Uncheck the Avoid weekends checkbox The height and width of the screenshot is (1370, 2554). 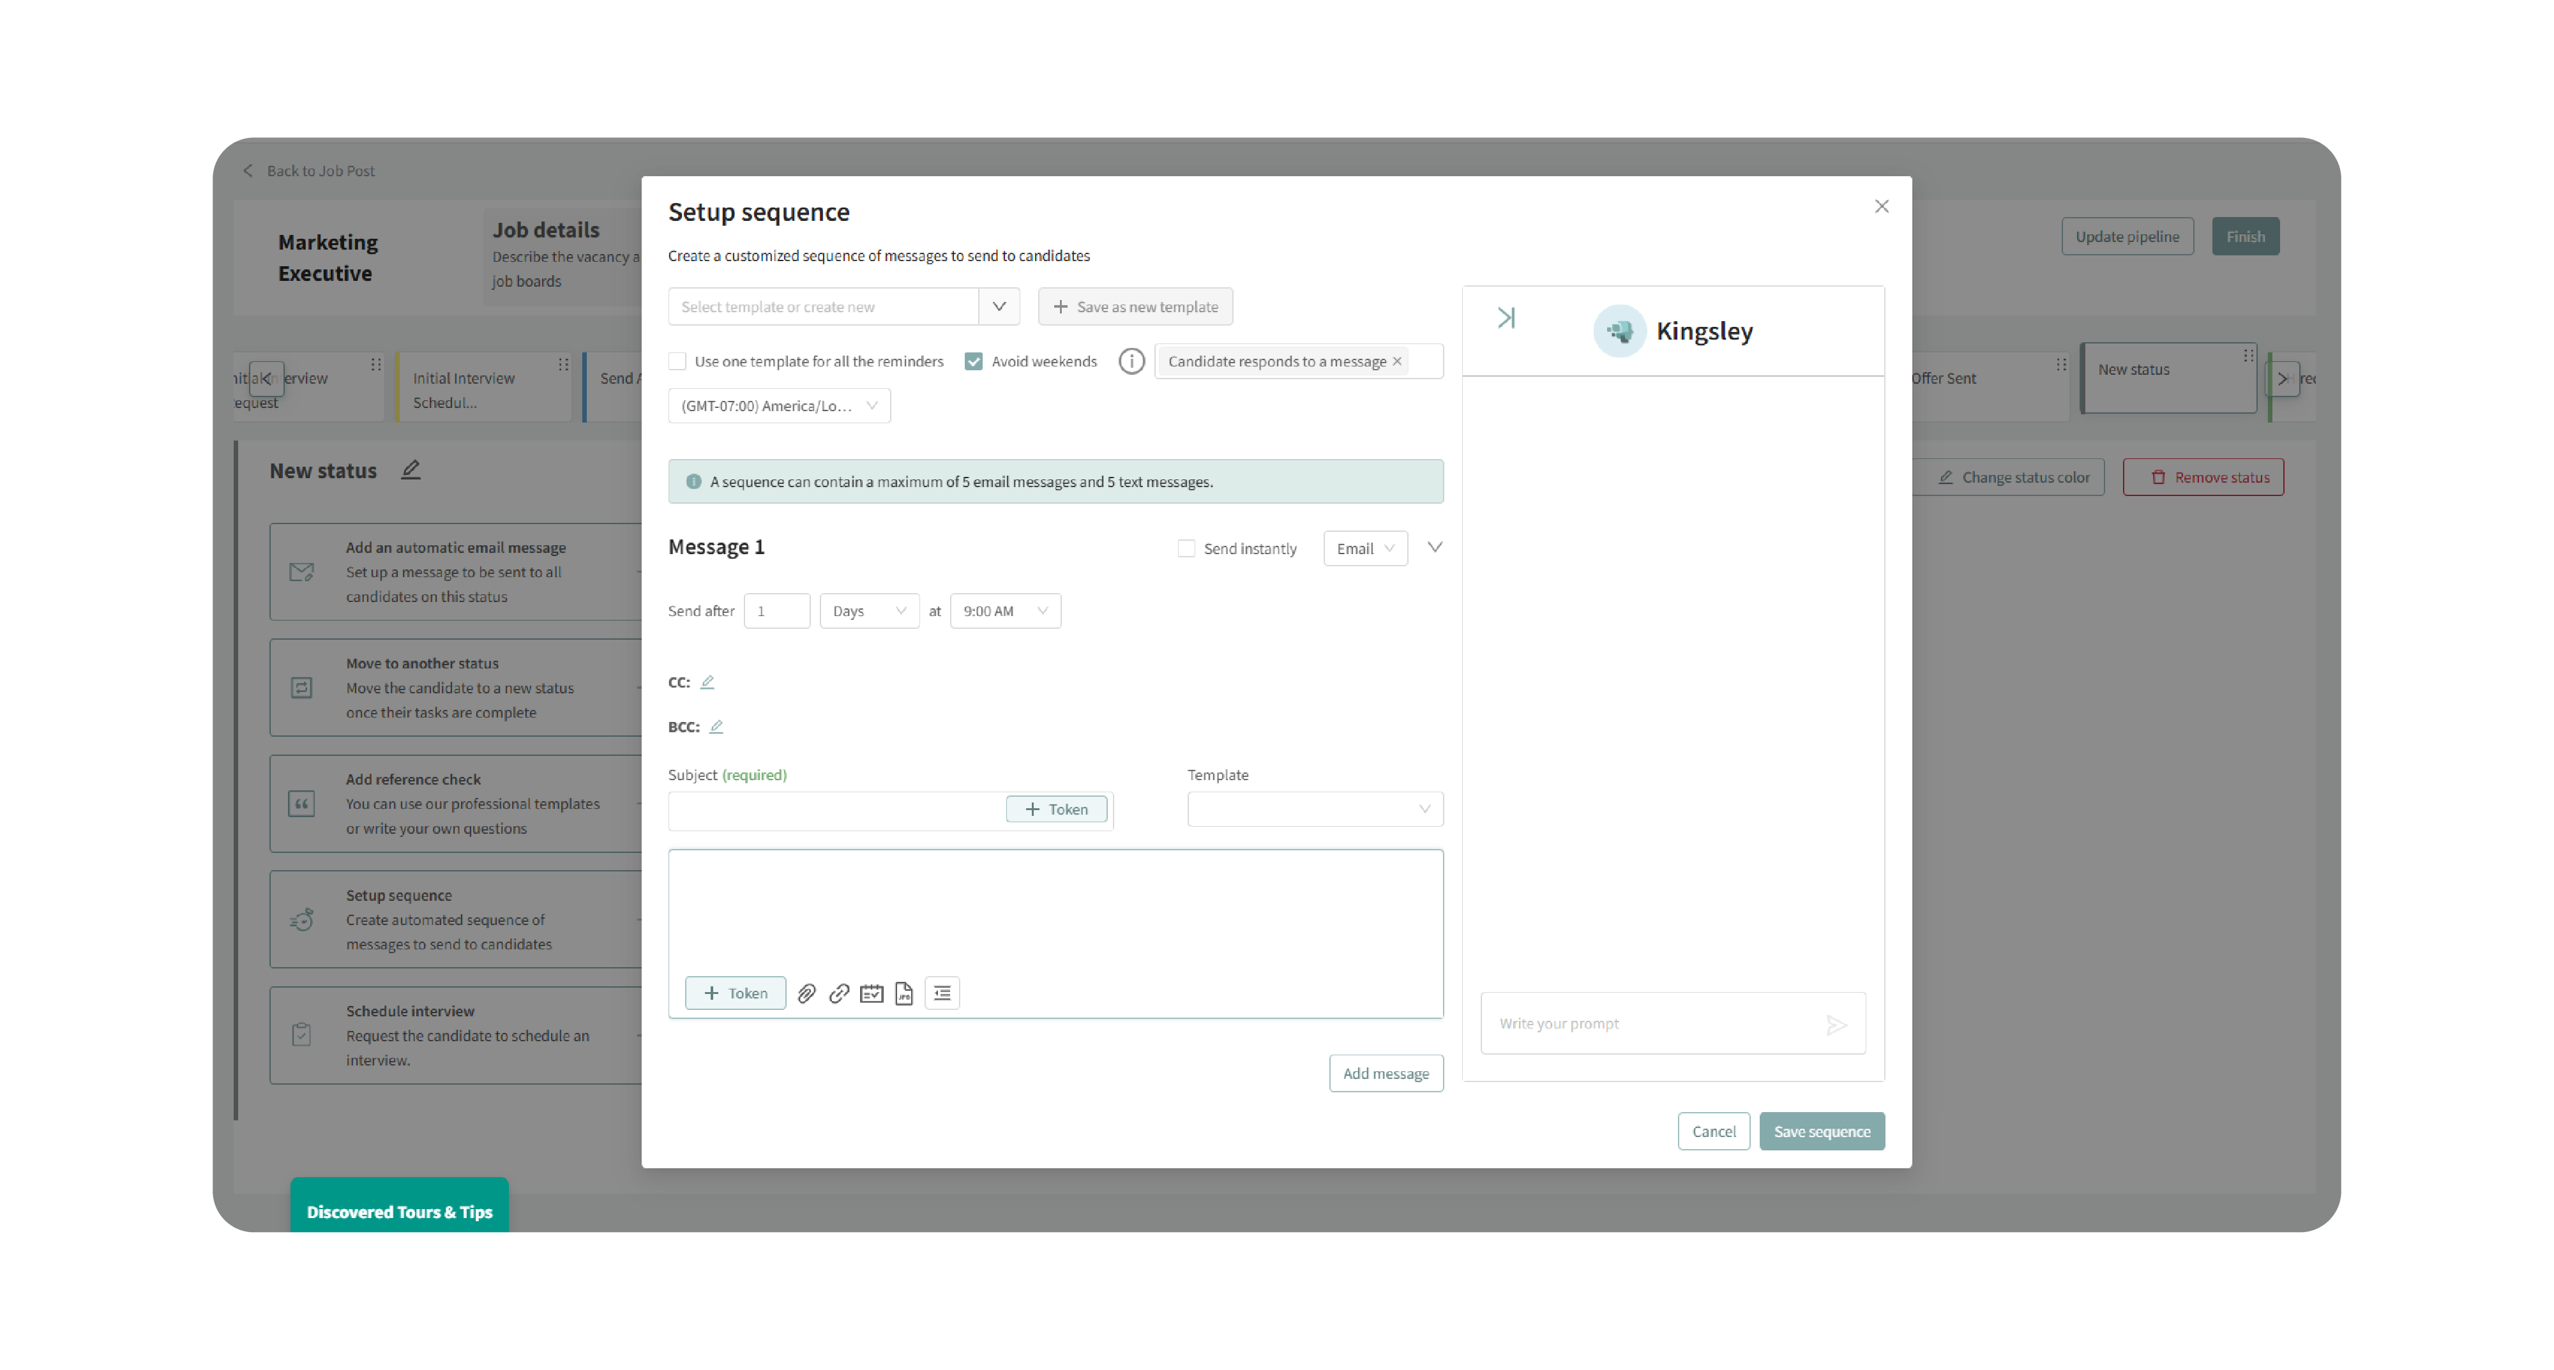(974, 361)
